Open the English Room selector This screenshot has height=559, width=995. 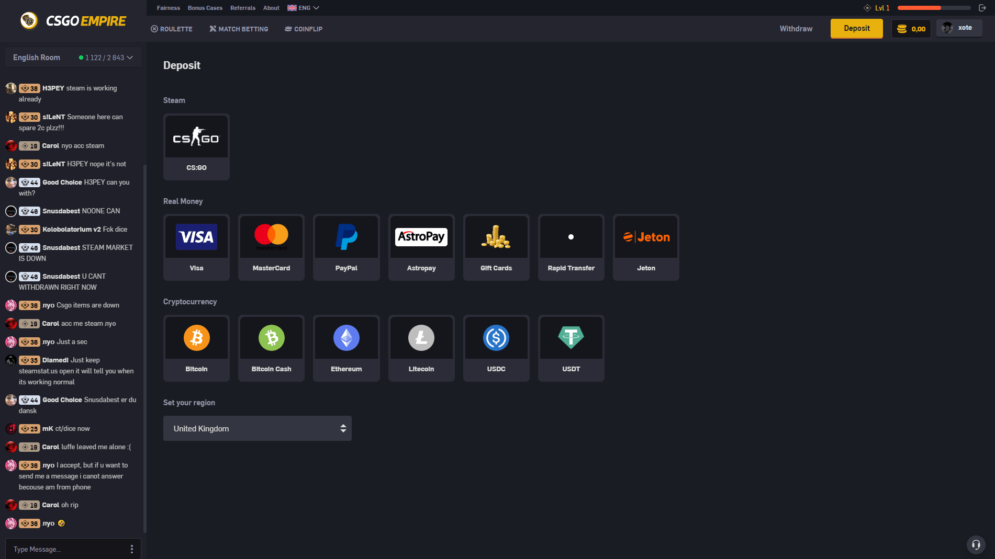[73, 57]
